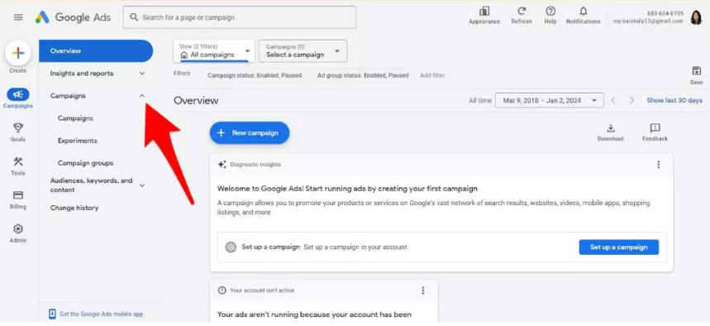
Task: Open the Tools wrench icon
Action: coord(18,161)
